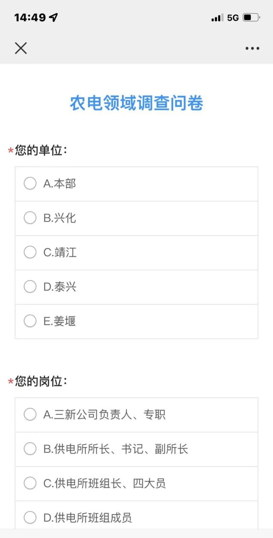
Task: Tap the survey title 农电领域调查问卷
Action: click(x=136, y=103)
